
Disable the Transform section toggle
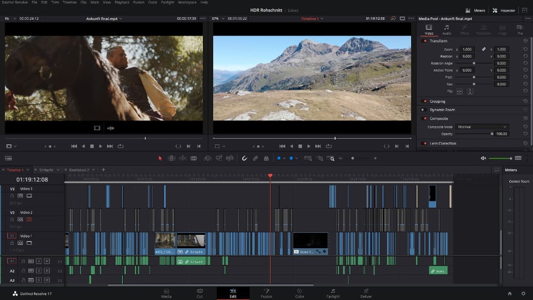(424, 41)
